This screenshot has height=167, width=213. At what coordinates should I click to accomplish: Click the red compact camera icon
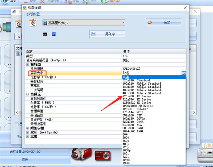pyautogui.click(x=103, y=155)
